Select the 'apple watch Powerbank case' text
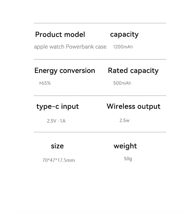Viewport: 195px width, 212px height. click(70, 47)
